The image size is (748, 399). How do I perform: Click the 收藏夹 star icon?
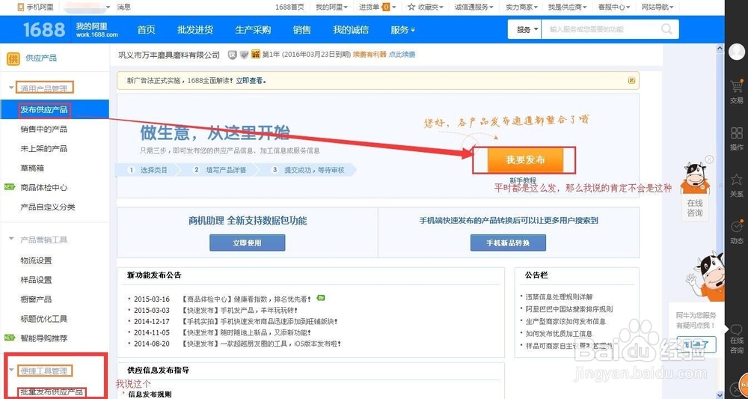[x=411, y=7]
